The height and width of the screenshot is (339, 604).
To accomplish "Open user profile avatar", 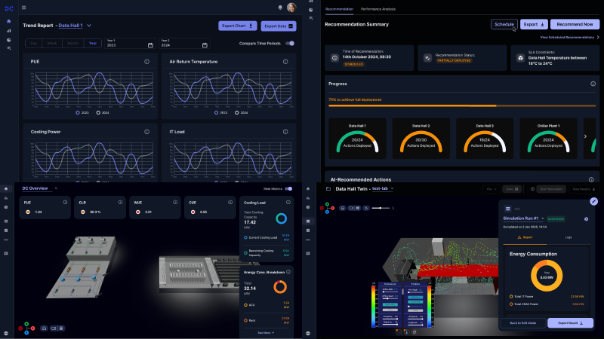I will point(291,8).
